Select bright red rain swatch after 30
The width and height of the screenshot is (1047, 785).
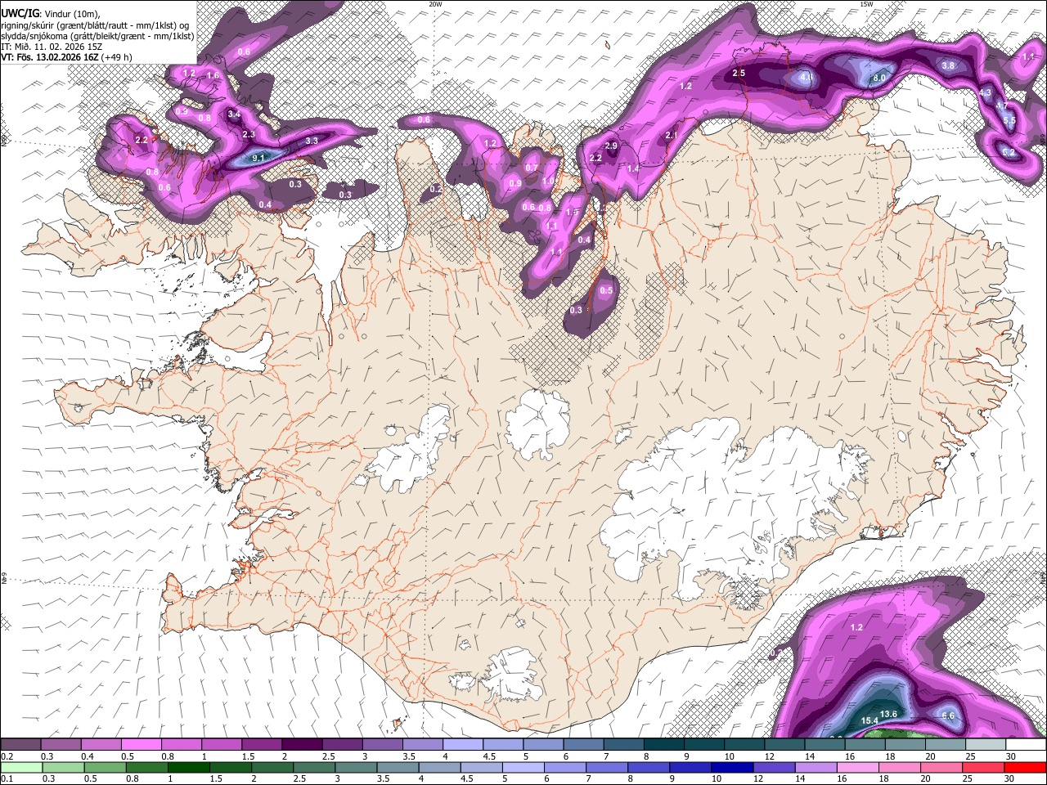click(1026, 767)
